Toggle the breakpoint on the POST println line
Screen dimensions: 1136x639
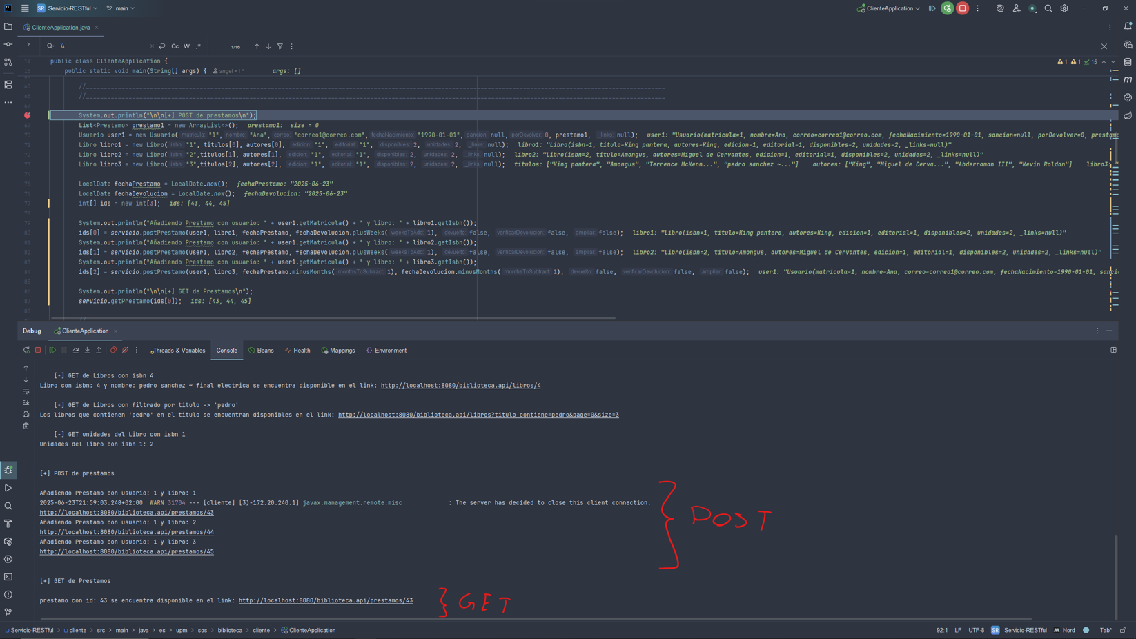(28, 115)
